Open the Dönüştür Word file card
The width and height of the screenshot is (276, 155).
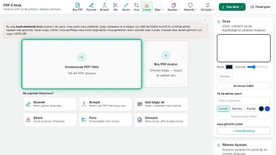tap(162, 120)
